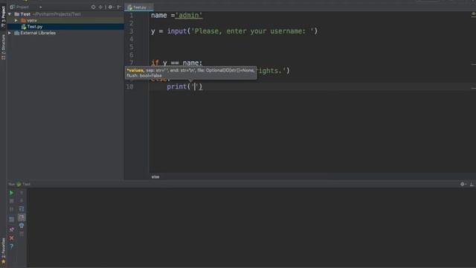Switch to Test.py editor tab

139,7
